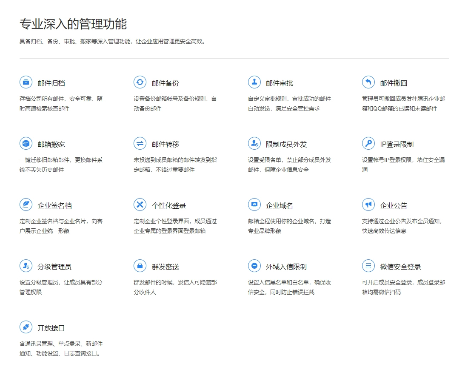Select the 开放接口 heading text
The height and width of the screenshot is (375, 468).
(x=51, y=328)
